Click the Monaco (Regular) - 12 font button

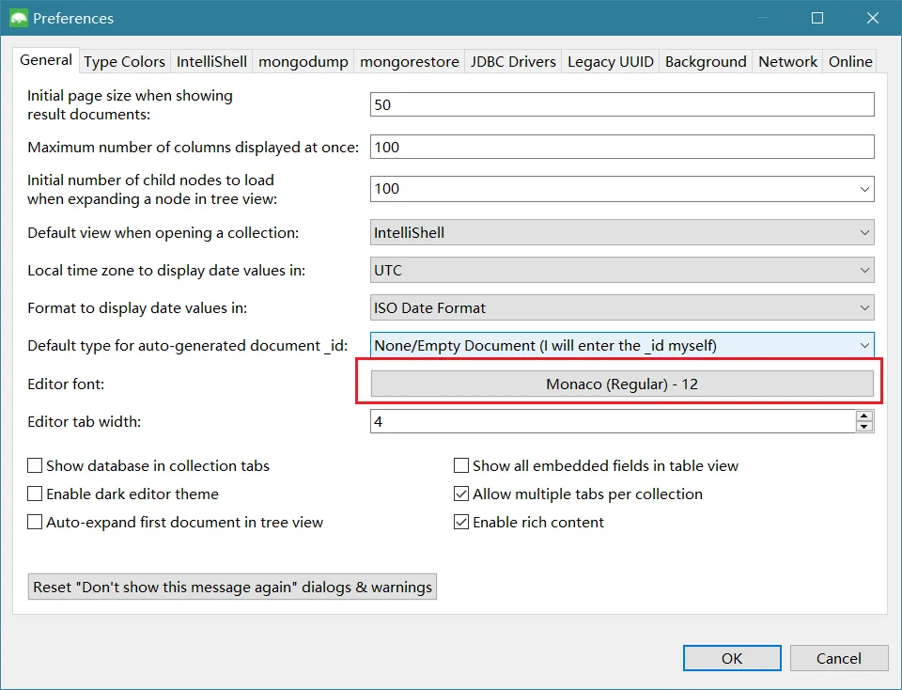(622, 384)
